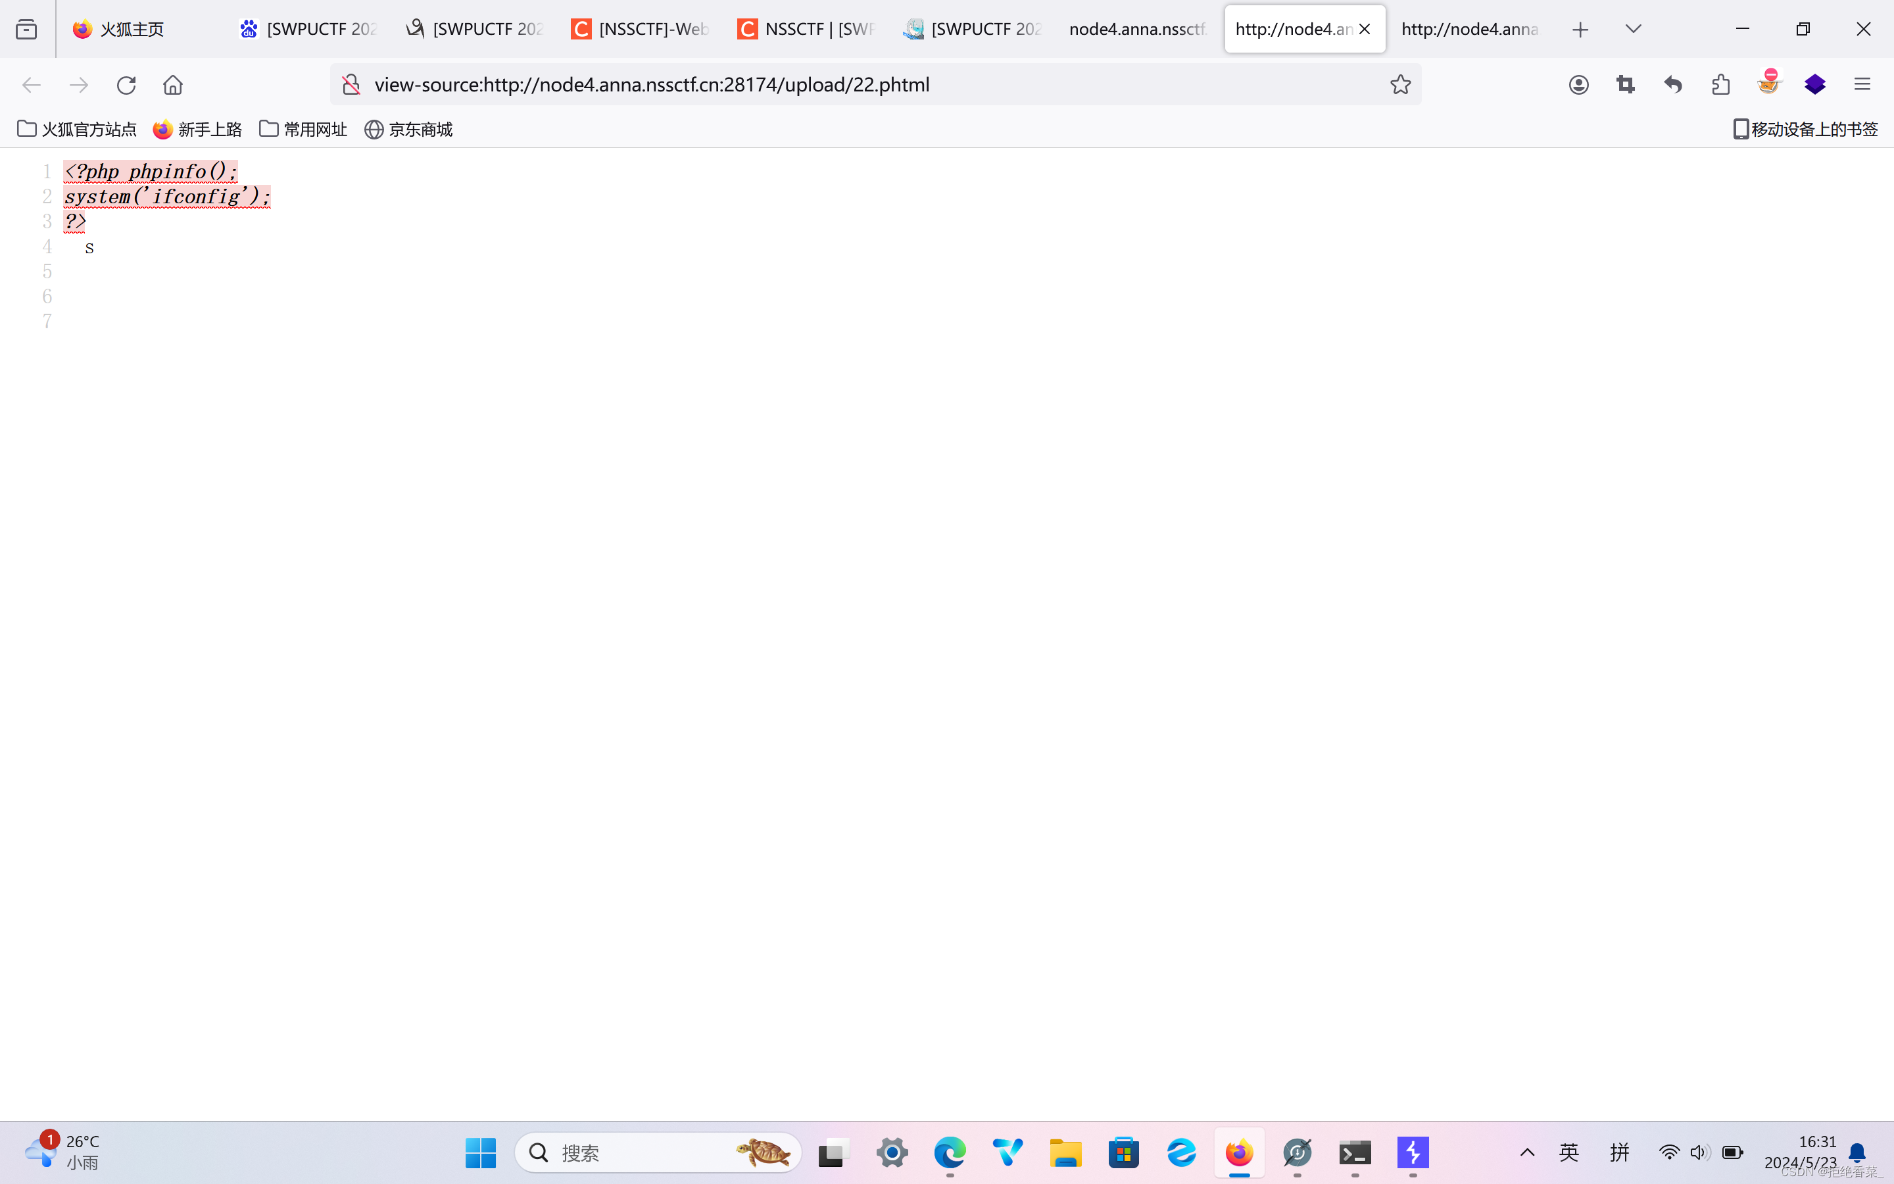The height and width of the screenshot is (1184, 1894).
Task: Expand the list all tabs chevron
Action: (x=1634, y=29)
